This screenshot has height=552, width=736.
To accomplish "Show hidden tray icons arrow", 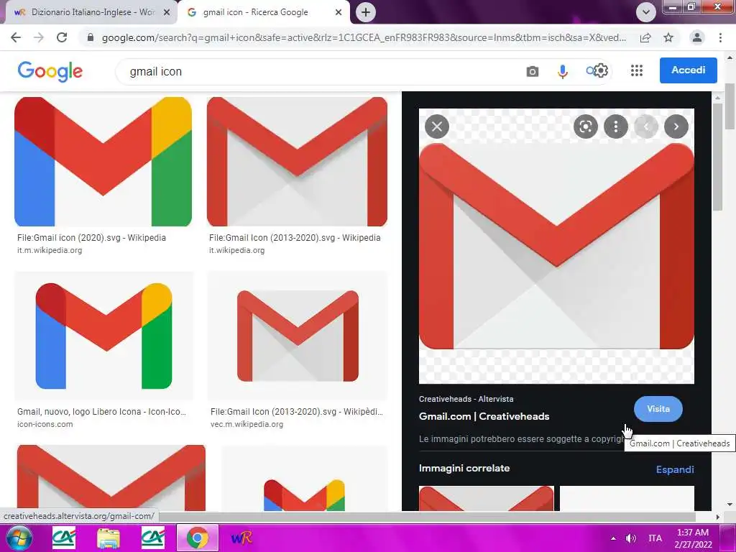I will pyautogui.click(x=613, y=538).
